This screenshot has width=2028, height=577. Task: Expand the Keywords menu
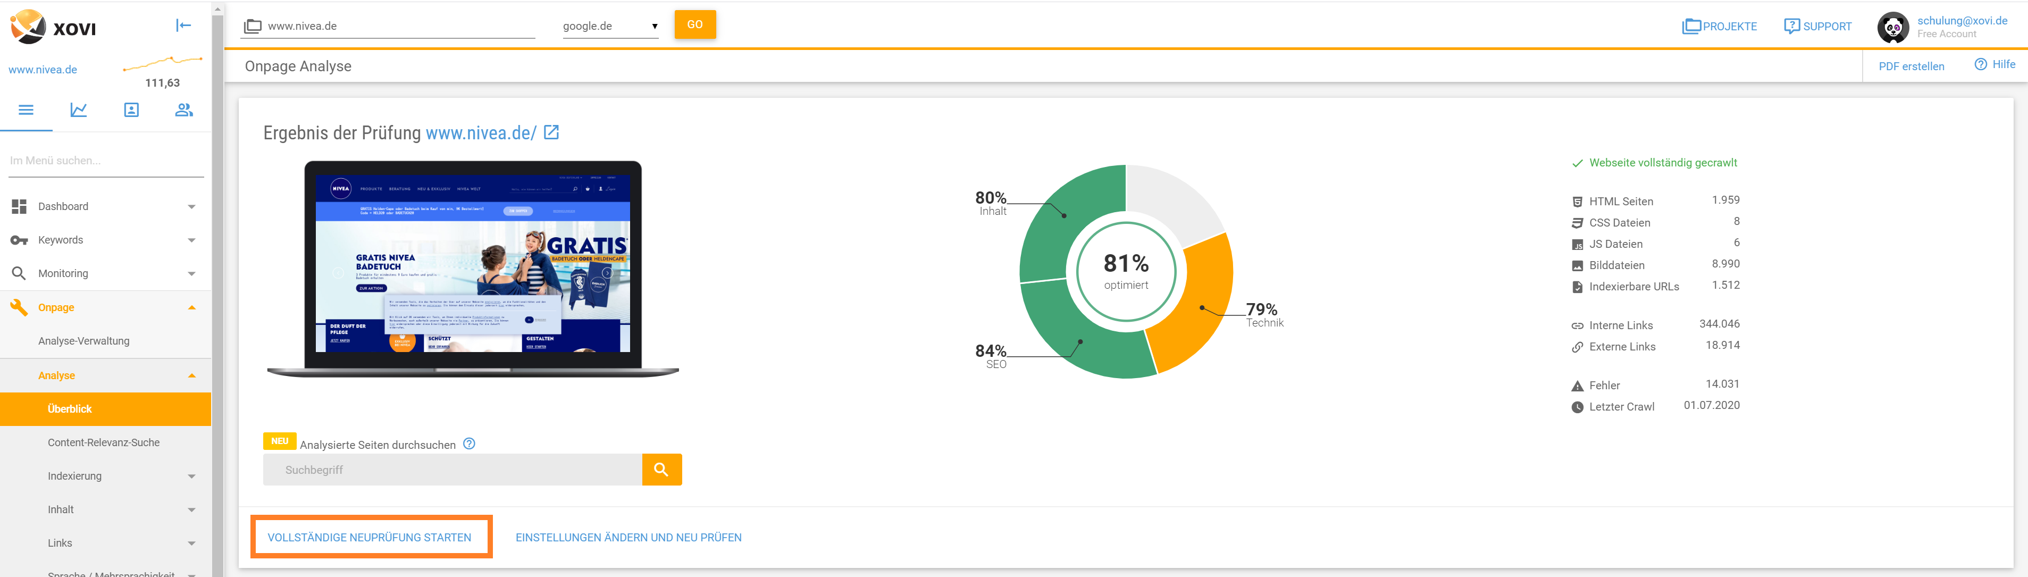click(105, 240)
